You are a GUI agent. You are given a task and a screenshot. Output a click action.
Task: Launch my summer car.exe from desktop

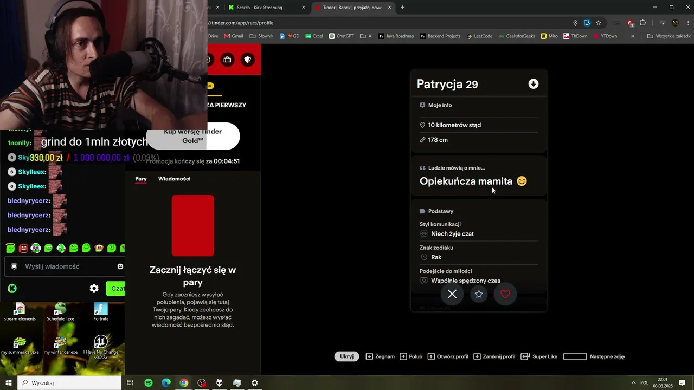[20, 345]
